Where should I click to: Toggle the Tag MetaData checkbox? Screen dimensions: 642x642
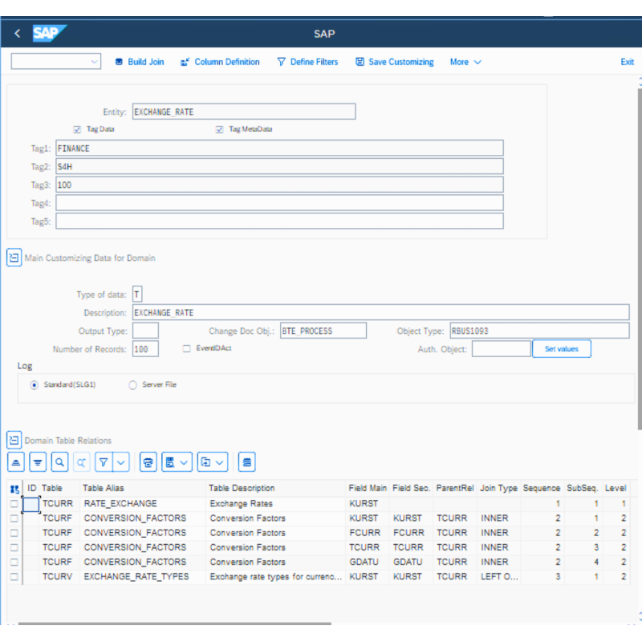[x=219, y=129]
